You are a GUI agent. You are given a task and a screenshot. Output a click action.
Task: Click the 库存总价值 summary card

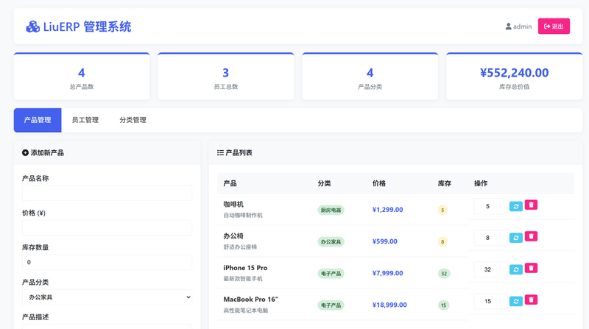coord(514,77)
